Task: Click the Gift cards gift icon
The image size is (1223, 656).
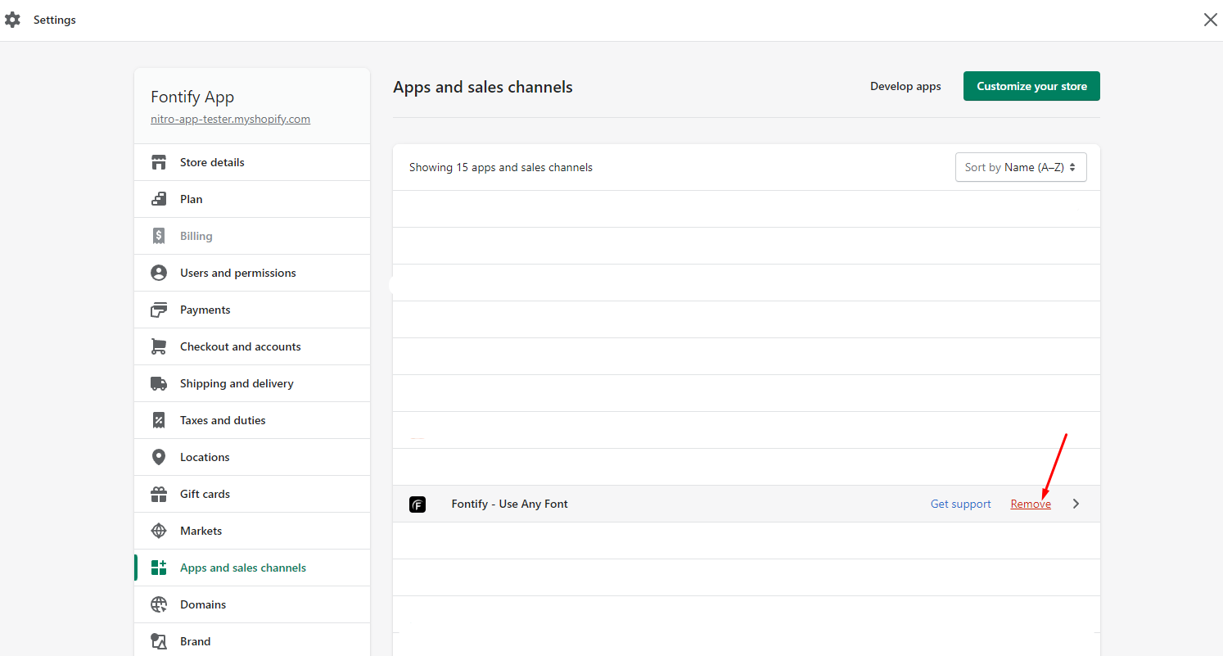Action: point(159,494)
